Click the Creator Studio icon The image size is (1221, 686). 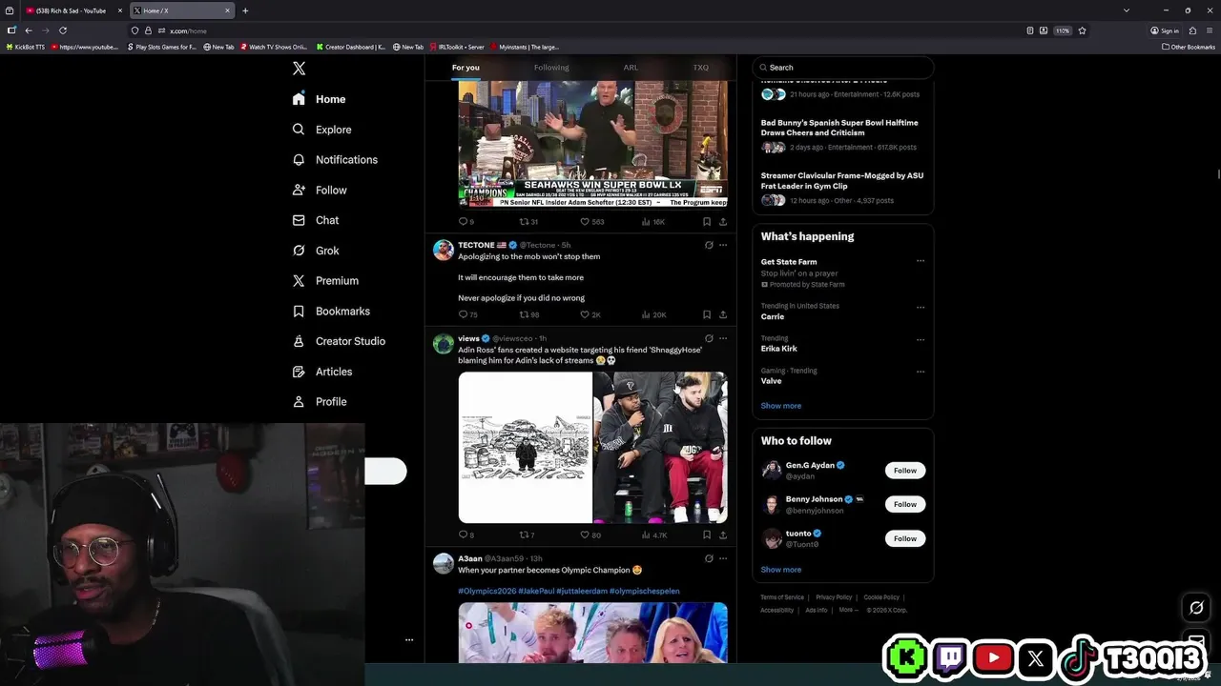coord(299,341)
